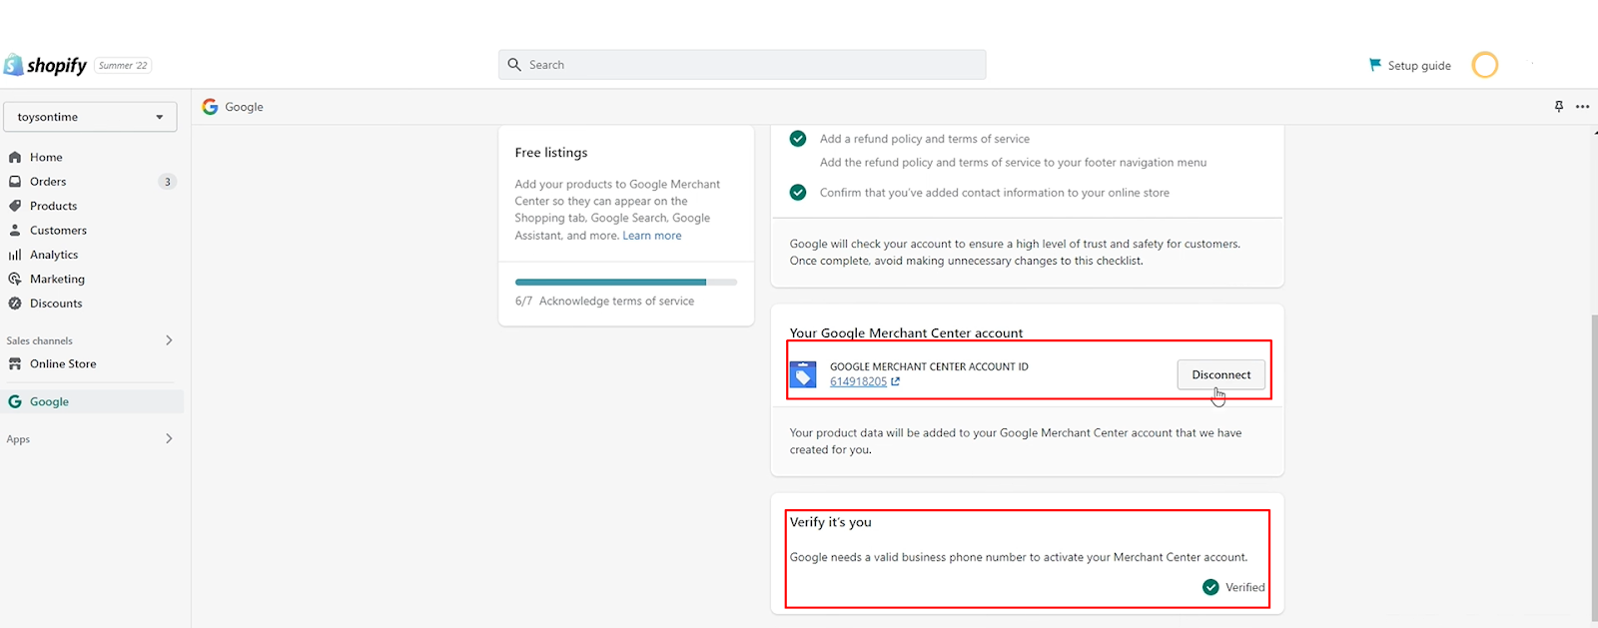Click the Online Store shop icon
Screen dimensions: 1598x628
pyautogui.click(x=15, y=364)
